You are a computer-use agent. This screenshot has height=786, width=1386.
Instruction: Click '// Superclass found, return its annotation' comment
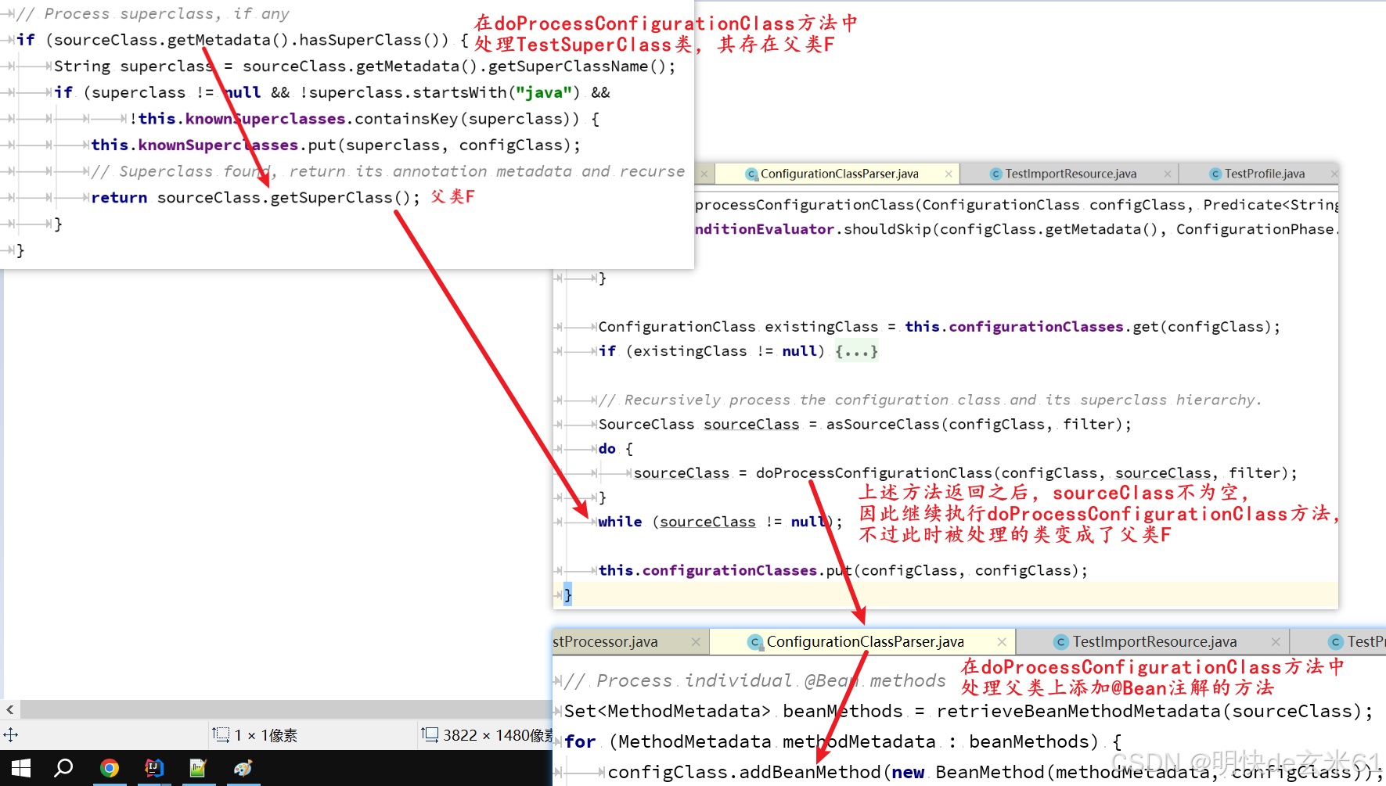[387, 171]
